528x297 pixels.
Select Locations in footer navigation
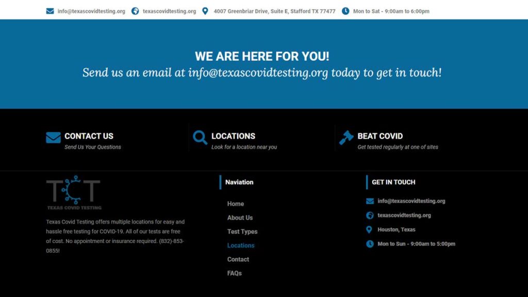[241, 245]
